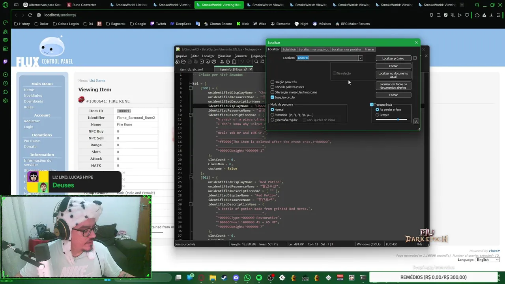
Task: Click the Notepad++ new file toolbar icon
Action: pyautogui.click(x=177, y=62)
